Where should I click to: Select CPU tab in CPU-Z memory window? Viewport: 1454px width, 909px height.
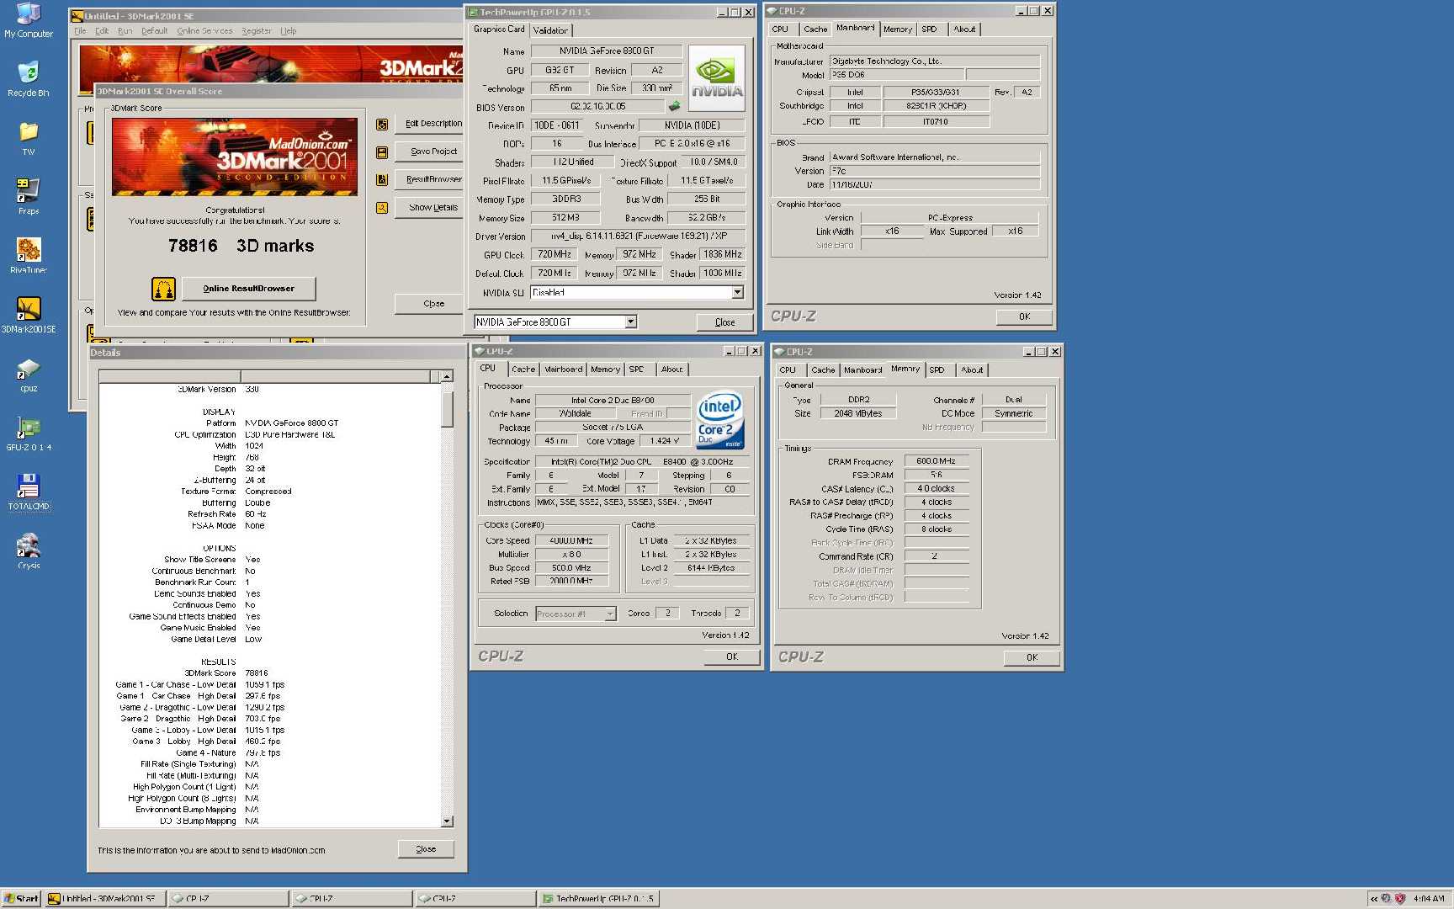point(788,370)
